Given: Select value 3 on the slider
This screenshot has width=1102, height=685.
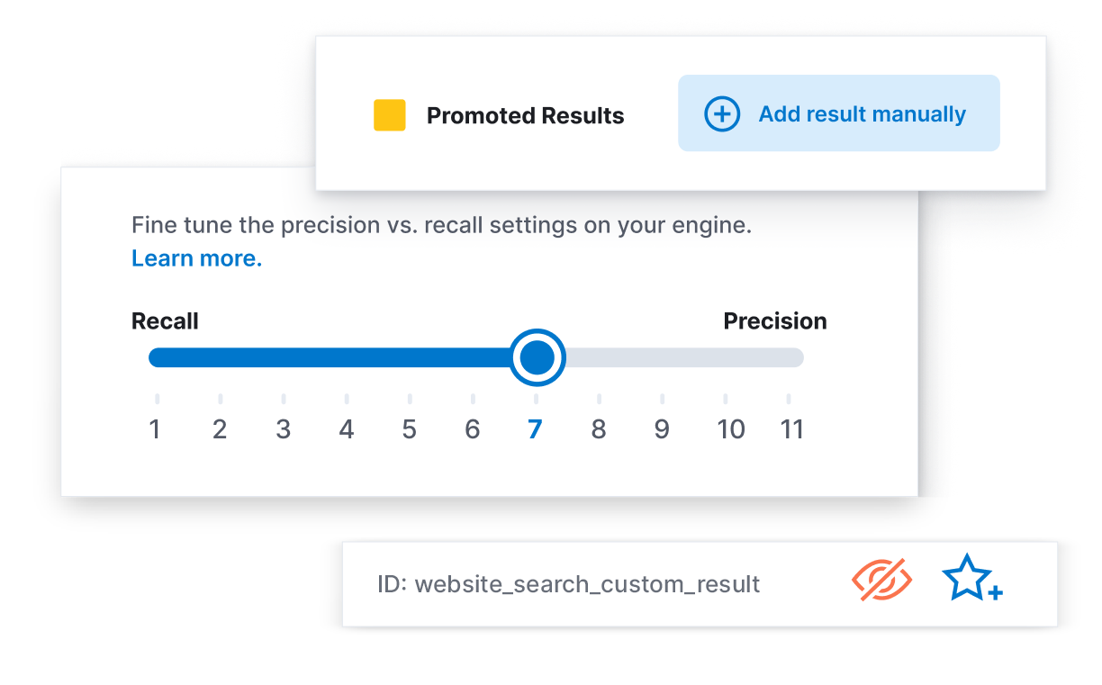Looking at the screenshot, I should tap(283, 428).
